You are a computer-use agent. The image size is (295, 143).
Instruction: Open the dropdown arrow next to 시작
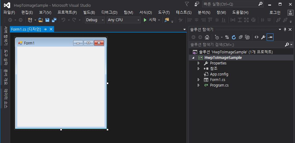coord(159,20)
